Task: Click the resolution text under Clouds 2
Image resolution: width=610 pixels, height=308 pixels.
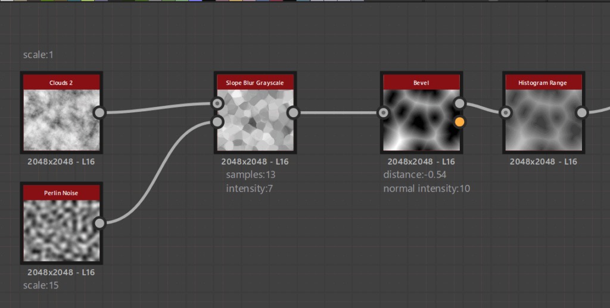Action: point(61,162)
